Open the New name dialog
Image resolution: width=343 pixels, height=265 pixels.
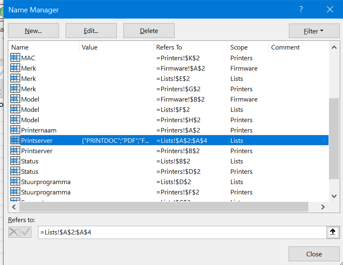click(33, 31)
